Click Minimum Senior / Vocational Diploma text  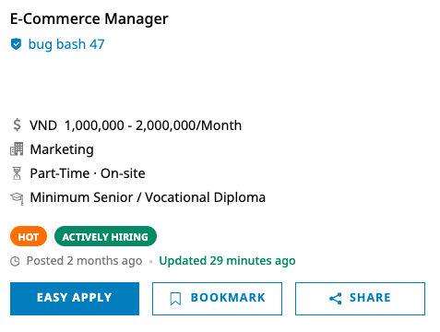click(148, 197)
